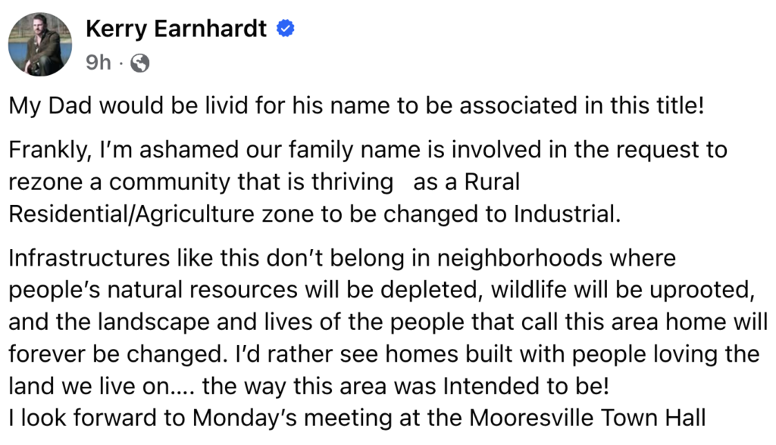Click the sentence starting 'My Dad would be livid'
This screenshot has width=776, height=445.
[356, 106]
